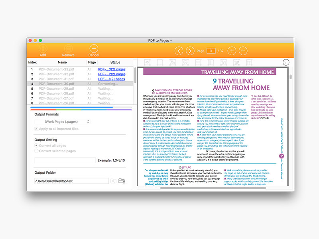Open the PDF-...1(2).pages output link
This screenshot has width=319, height=239.
(112, 79)
